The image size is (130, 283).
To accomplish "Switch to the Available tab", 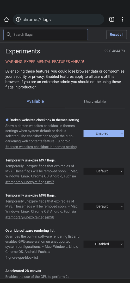I will [35, 101].
